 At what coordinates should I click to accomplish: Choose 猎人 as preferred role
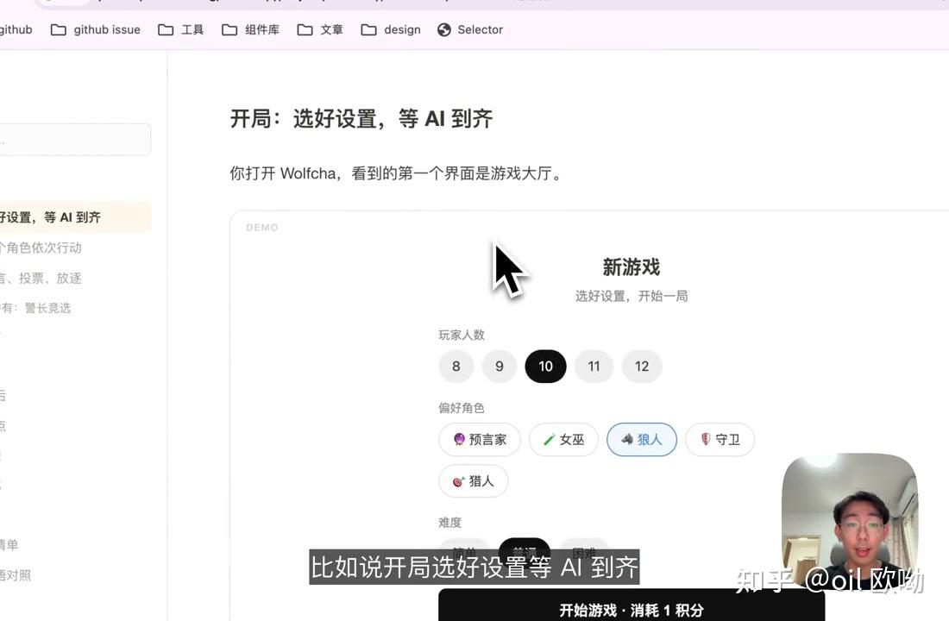[474, 481]
